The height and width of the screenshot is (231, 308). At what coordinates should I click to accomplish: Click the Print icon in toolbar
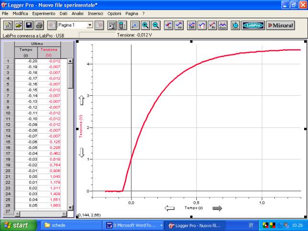coord(39,25)
